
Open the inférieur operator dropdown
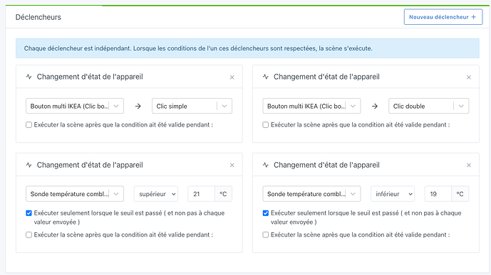click(x=393, y=194)
